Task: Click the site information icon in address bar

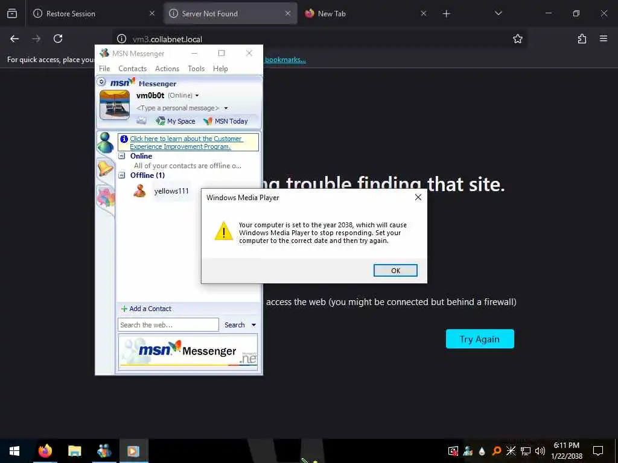Action: pyautogui.click(x=121, y=39)
